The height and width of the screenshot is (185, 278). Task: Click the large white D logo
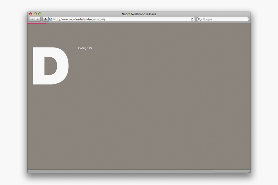click(x=51, y=66)
